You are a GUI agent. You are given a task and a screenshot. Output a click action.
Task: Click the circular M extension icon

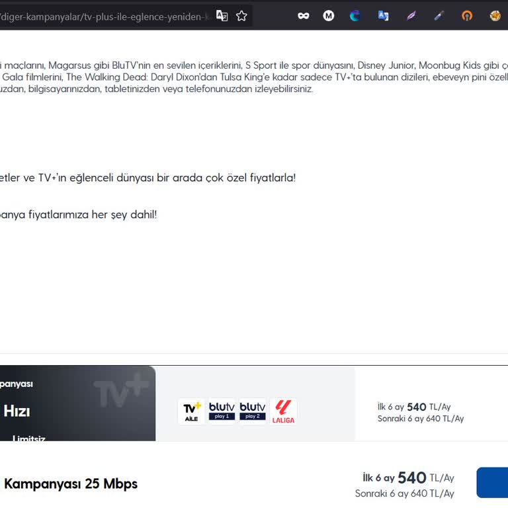tap(329, 16)
